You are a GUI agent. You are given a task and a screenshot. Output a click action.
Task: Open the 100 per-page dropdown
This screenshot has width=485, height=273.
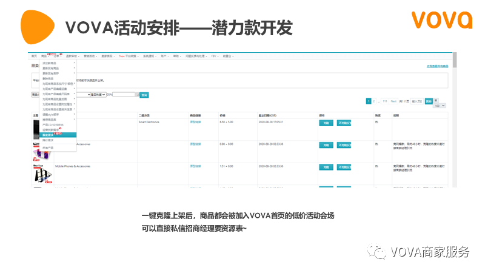pos(438,106)
